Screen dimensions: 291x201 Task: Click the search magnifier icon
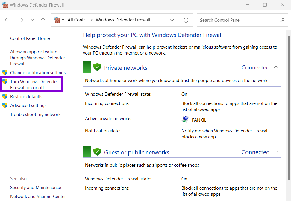(282, 20)
